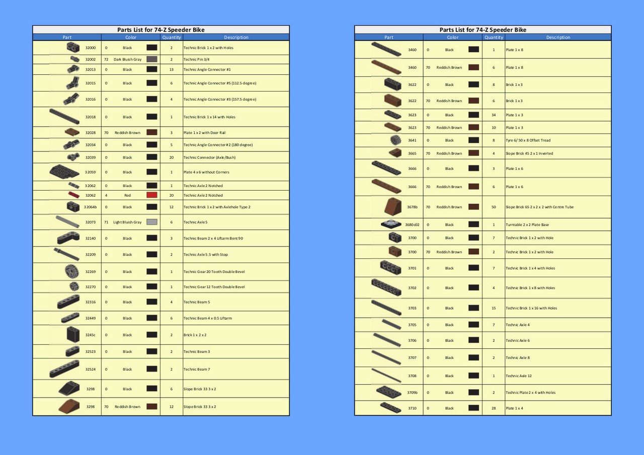The width and height of the screenshot is (644, 455).
Task: Click the Plate 4 x 6 without Corners image
Action: point(65,172)
